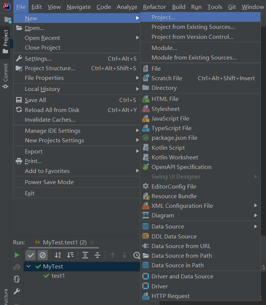The image size is (266, 305).
Task: Close the MyTest.test1 (2) run tab
Action: click(92, 243)
